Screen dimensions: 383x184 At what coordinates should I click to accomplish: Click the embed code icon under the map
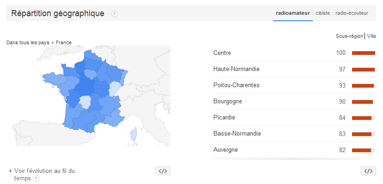pos(163,171)
